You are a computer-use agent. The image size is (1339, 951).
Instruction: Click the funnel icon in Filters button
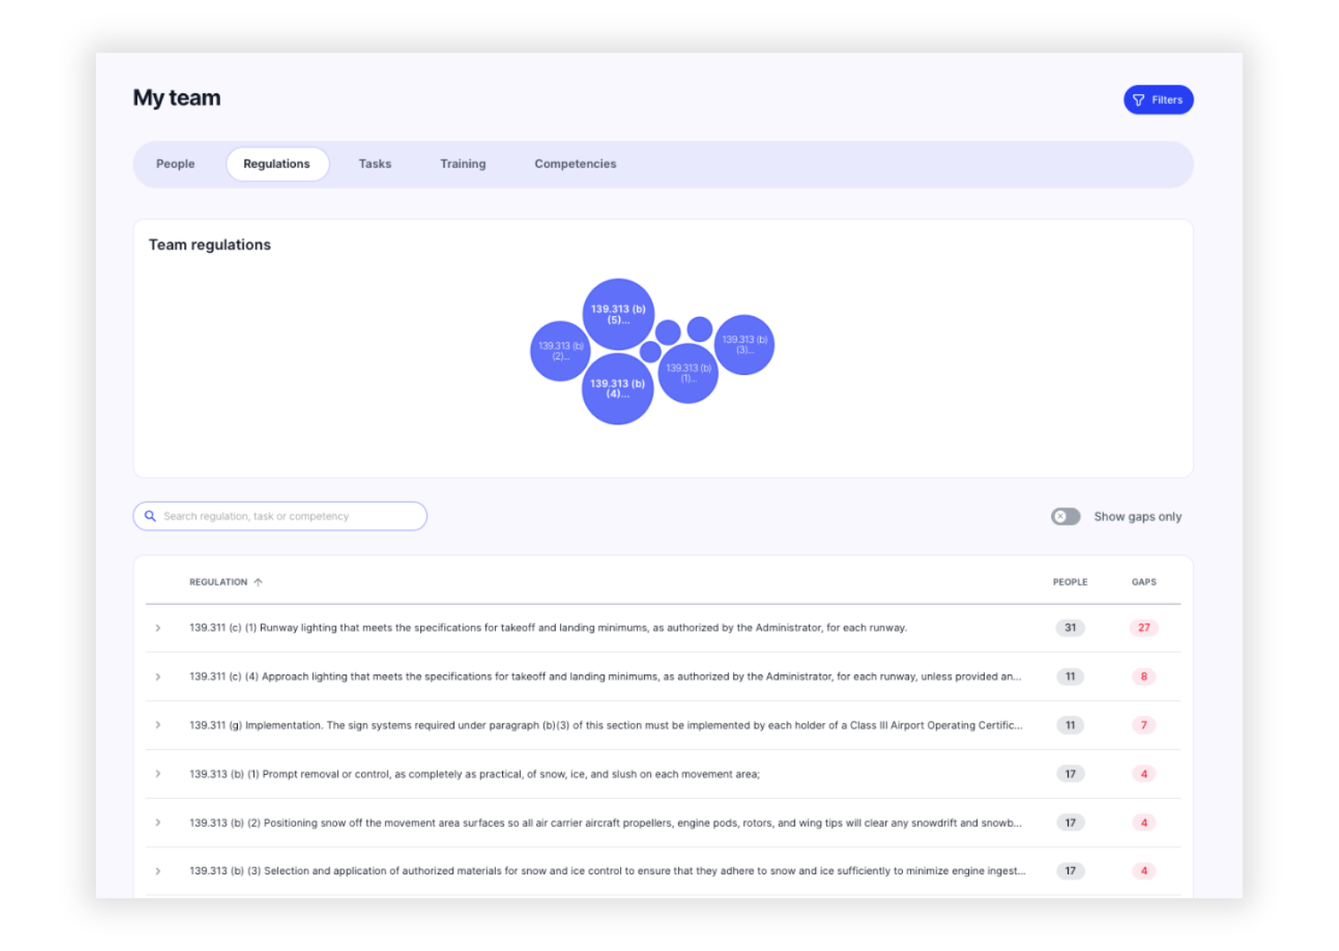[x=1138, y=100]
